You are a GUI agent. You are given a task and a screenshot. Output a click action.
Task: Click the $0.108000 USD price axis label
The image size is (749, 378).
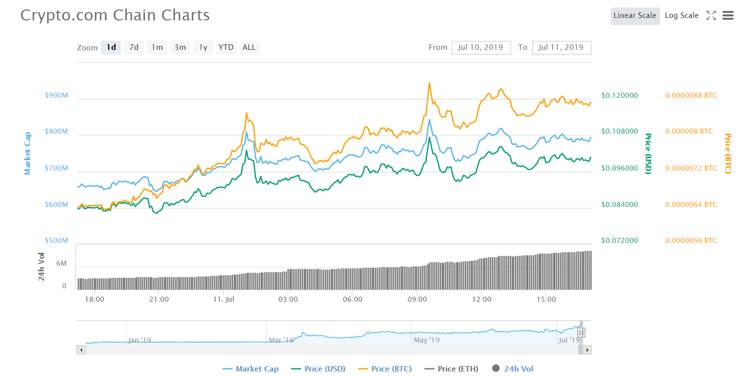pos(620,132)
